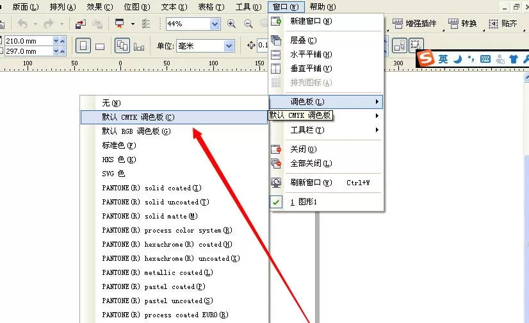The width and height of the screenshot is (529, 323).
Task: Decrease page width 210.0 mm stepper
Action: point(56,41)
